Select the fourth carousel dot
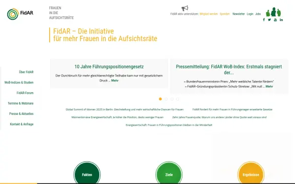Screen dimensions: 295x184 pos(177,99)
